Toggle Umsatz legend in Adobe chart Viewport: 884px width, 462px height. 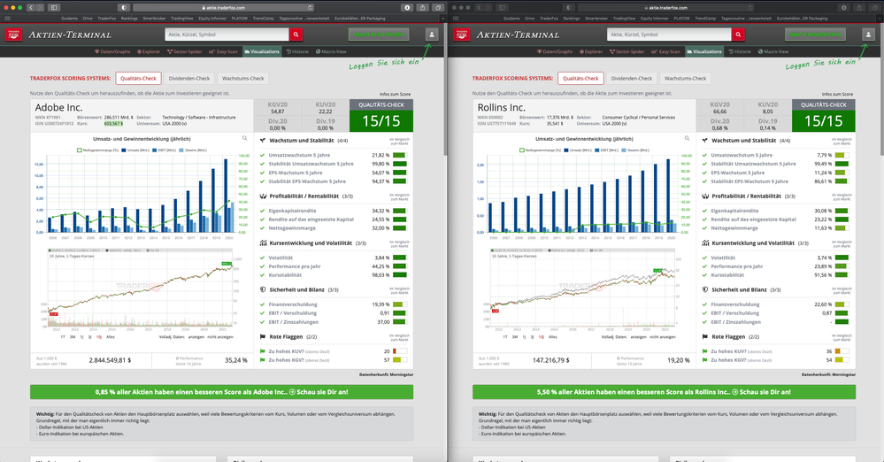[135, 150]
